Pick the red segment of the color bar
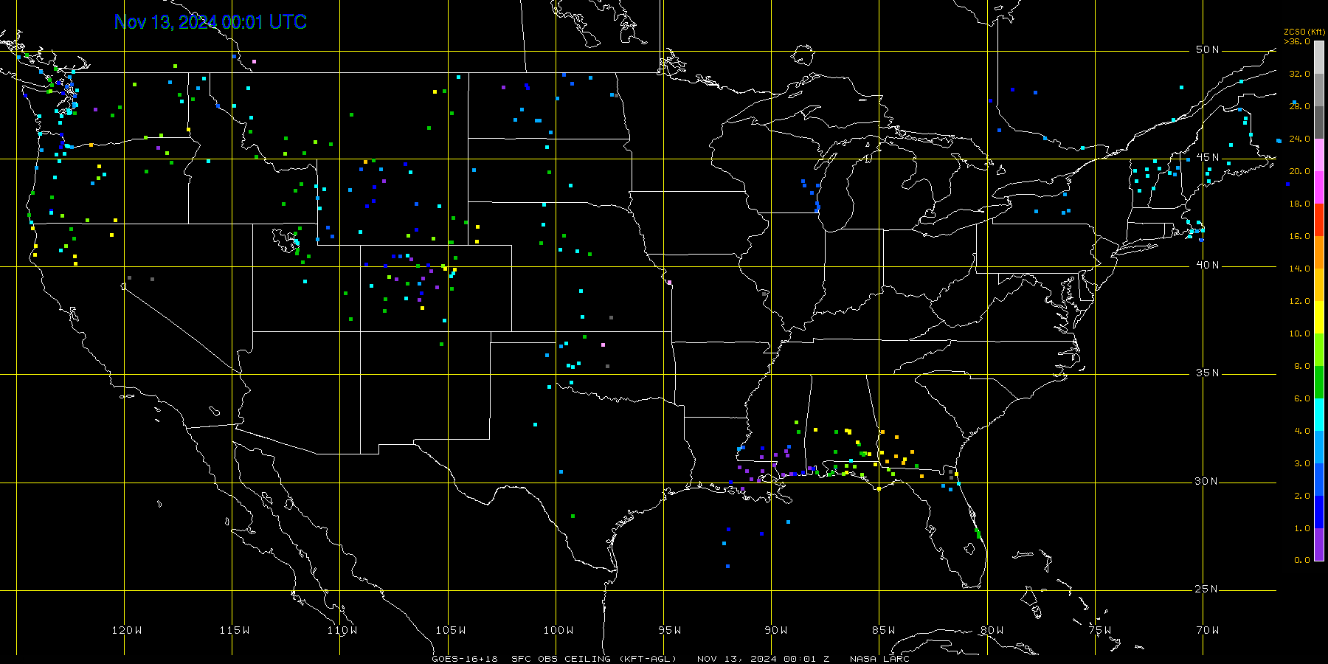The image size is (1328, 664). tap(1319, 220)
